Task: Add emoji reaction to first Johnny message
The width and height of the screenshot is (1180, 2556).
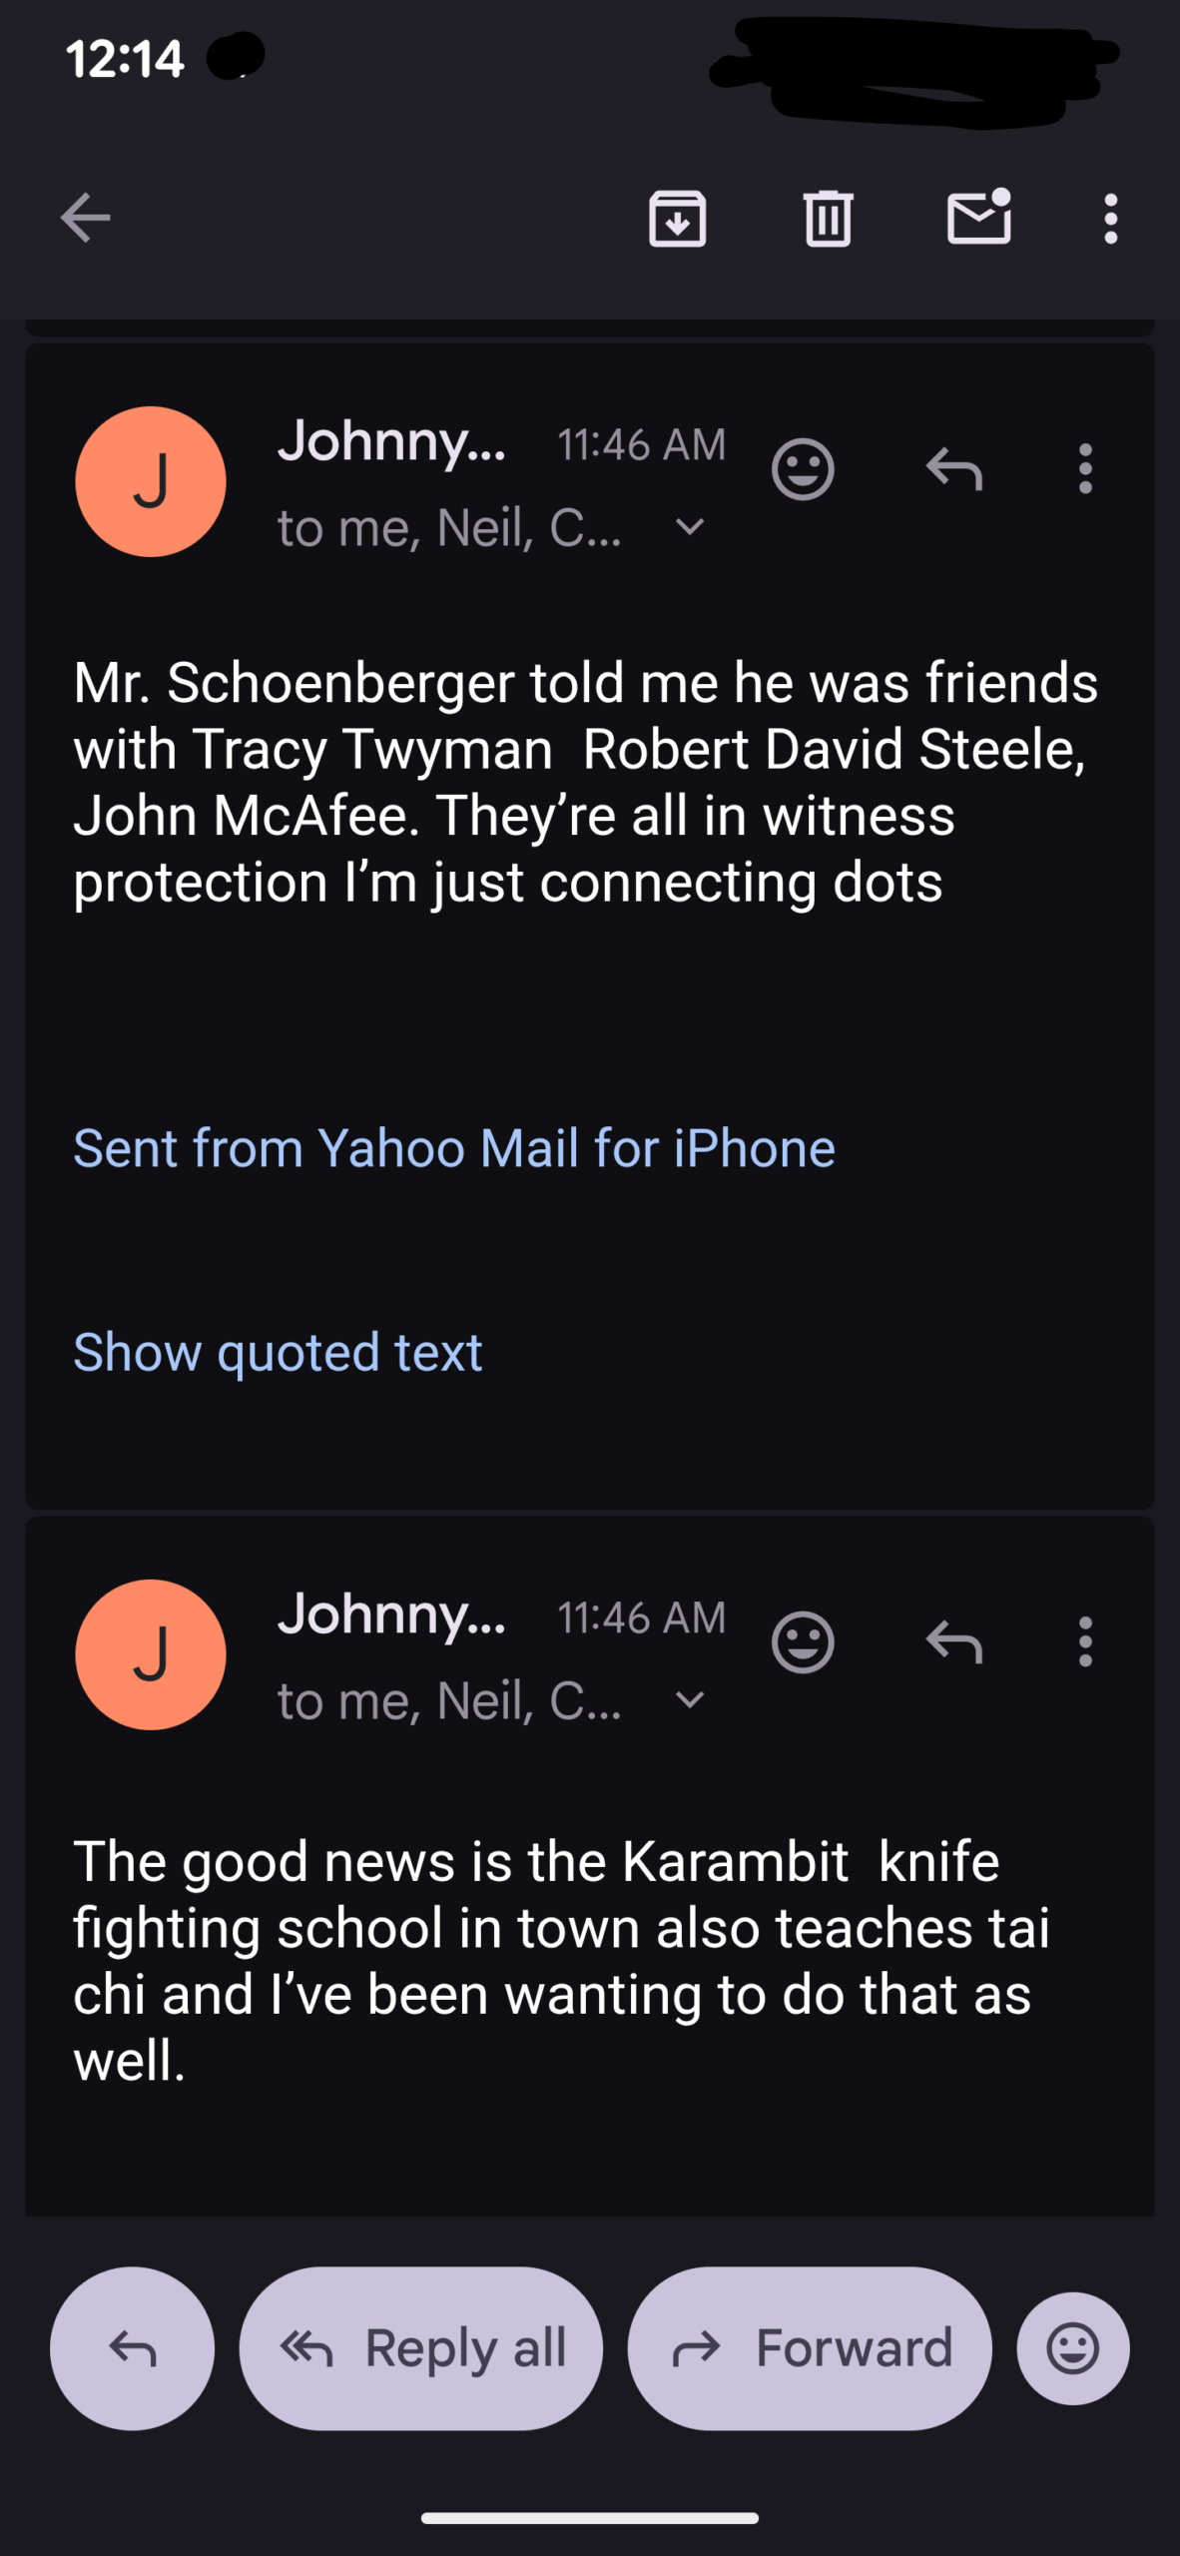Action: click(803, 468)
